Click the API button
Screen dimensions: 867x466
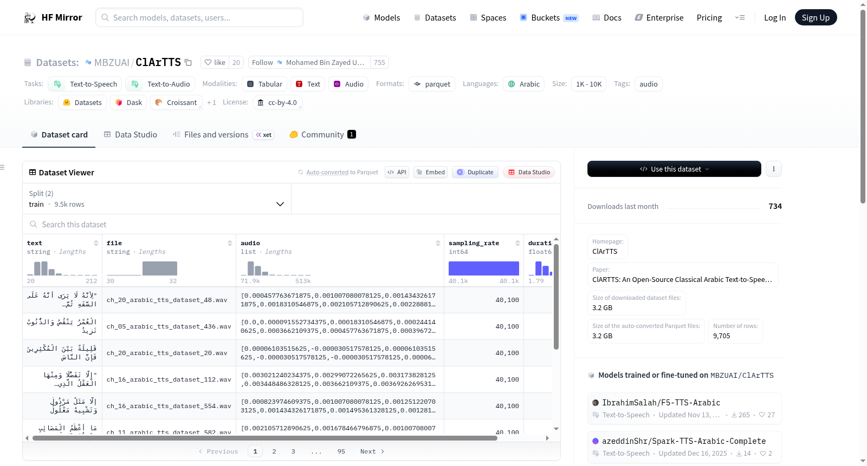[x=397, y=172]
